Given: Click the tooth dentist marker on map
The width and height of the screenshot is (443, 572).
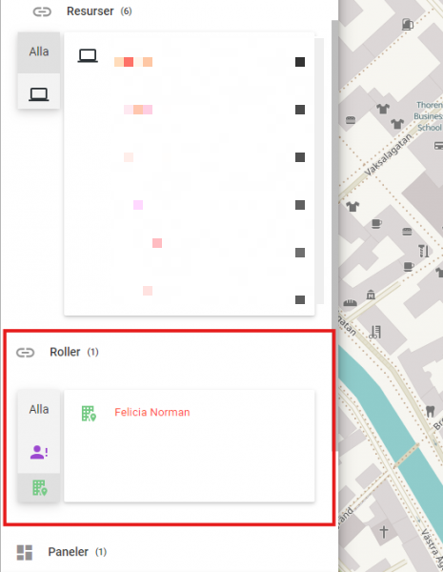Looking at the screenshot, I should point(431,411).
